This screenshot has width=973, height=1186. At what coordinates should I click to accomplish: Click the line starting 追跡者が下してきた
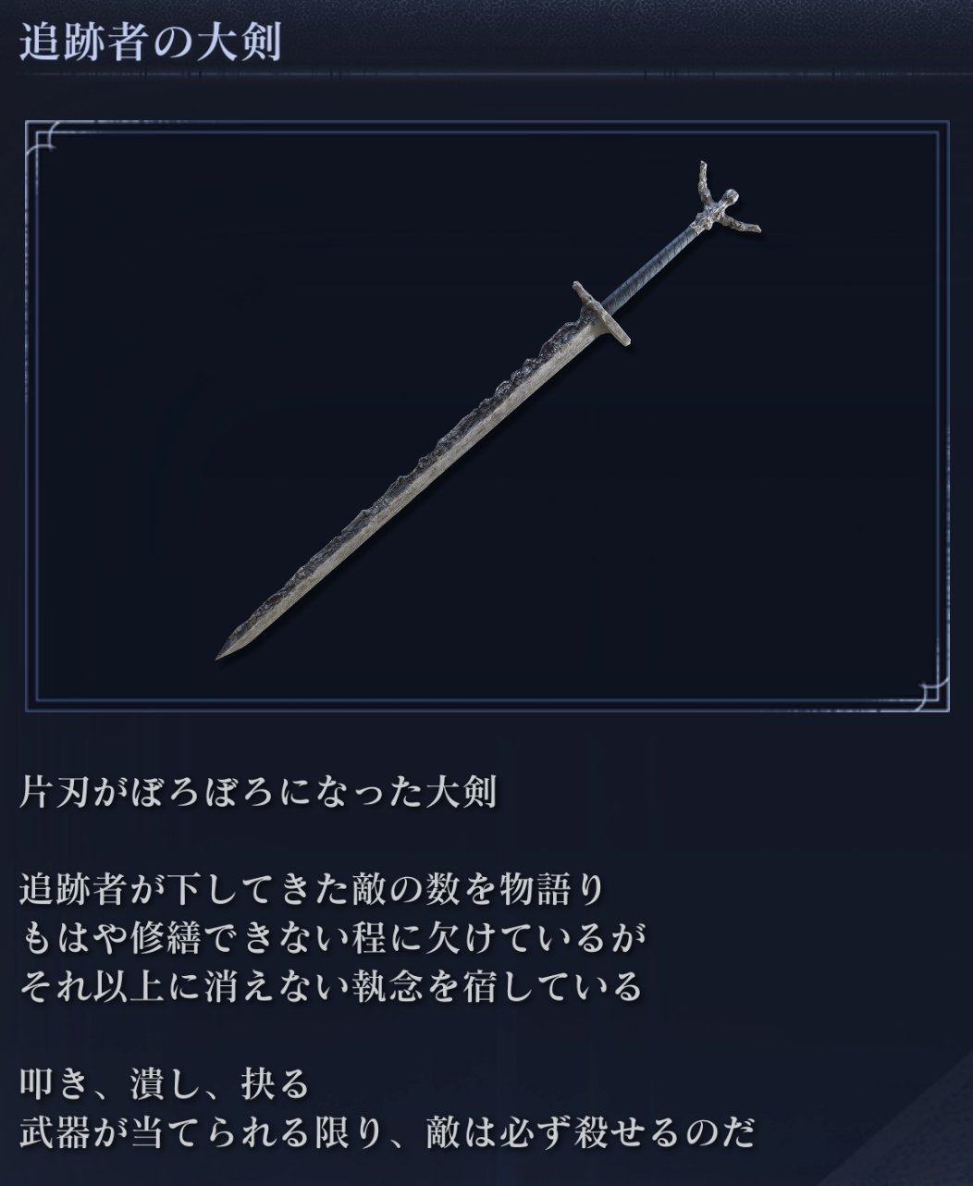point(311,891)
